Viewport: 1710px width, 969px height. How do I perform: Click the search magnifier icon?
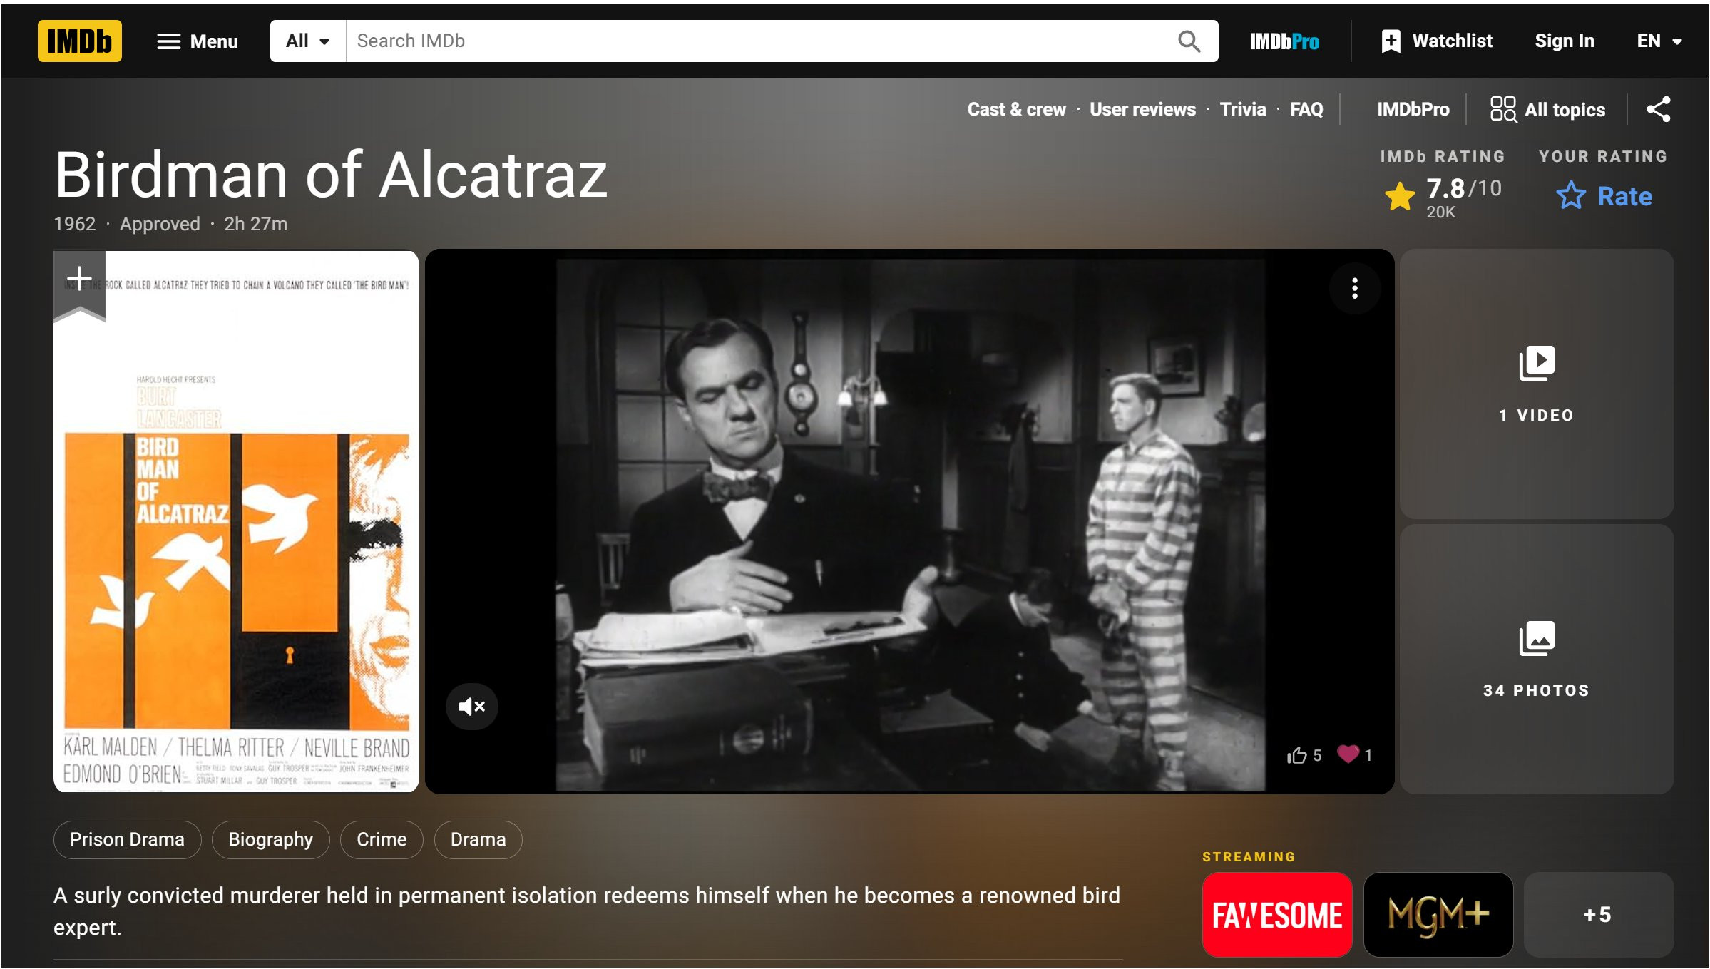pyautogui.click(x=1188, y=41)
